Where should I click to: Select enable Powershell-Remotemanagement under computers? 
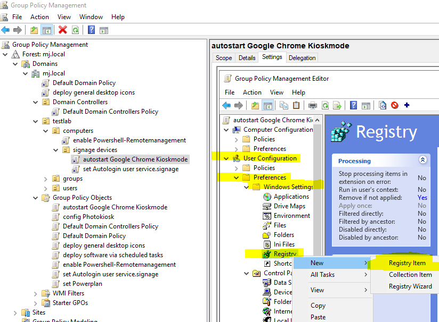pyautogui.click(x=129, y=140)
